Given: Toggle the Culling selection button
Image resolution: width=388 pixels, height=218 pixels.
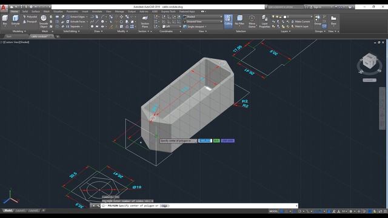Looking at the screenshot, I should (x=229, y=21).
